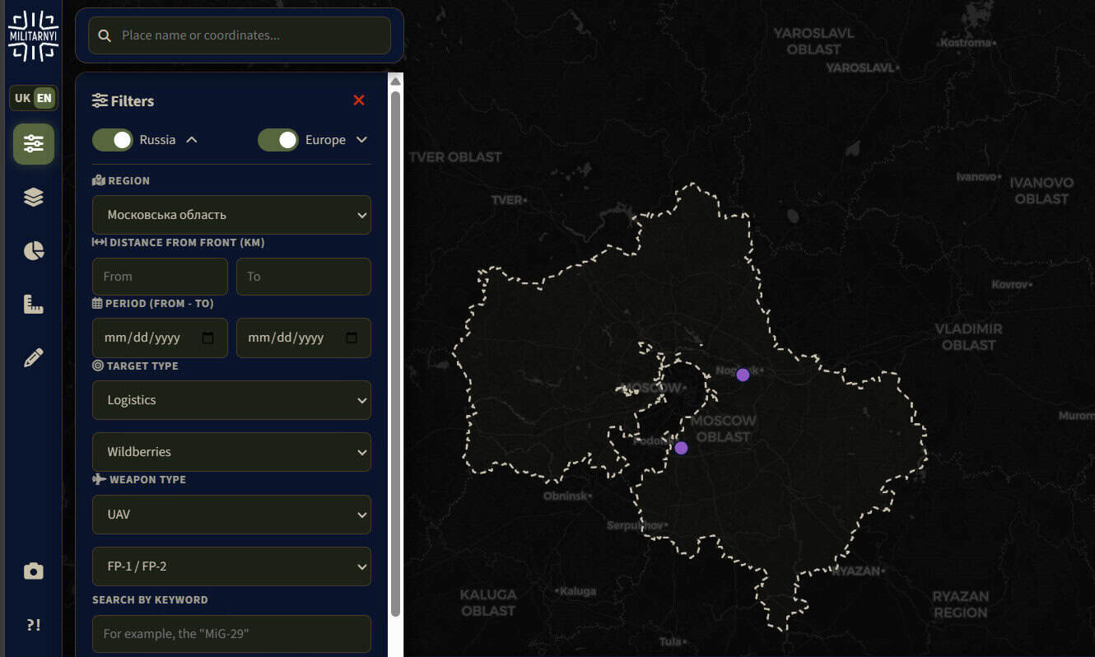This screenshot has height=657, width=1095.
Task: Open the ?! feedback icon
Action: pyautogui.click(x=33, y=625)
